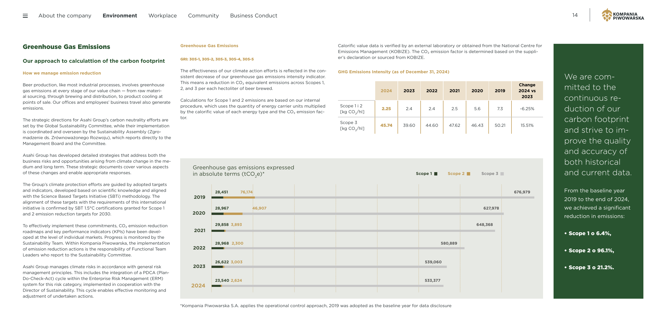Click the 2019 column header in the table
Viewport: 667px width, 333px height.
pos(500,91)
